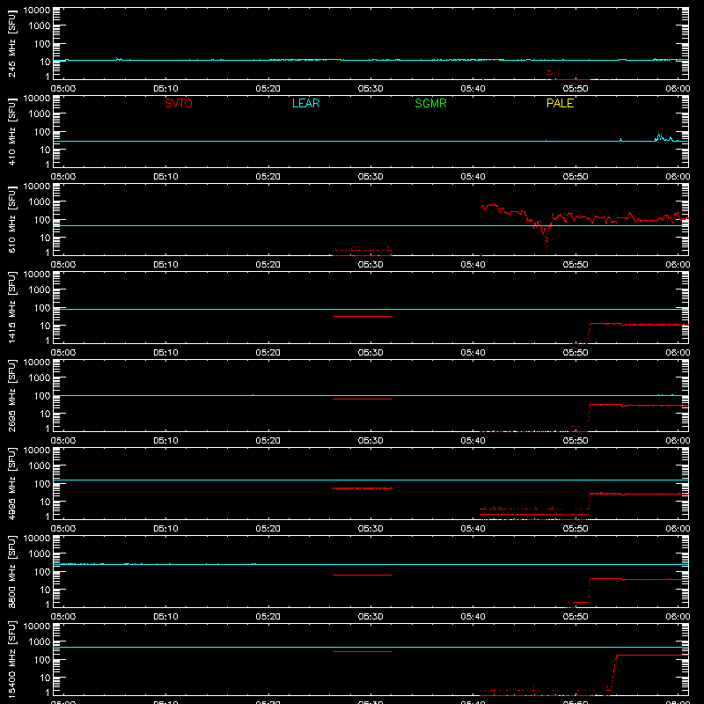Viewport: 704px width, 704px height.
Task: Click the 05:50 tick under the 410 MHz panel
Action: (x=576, y=177)
